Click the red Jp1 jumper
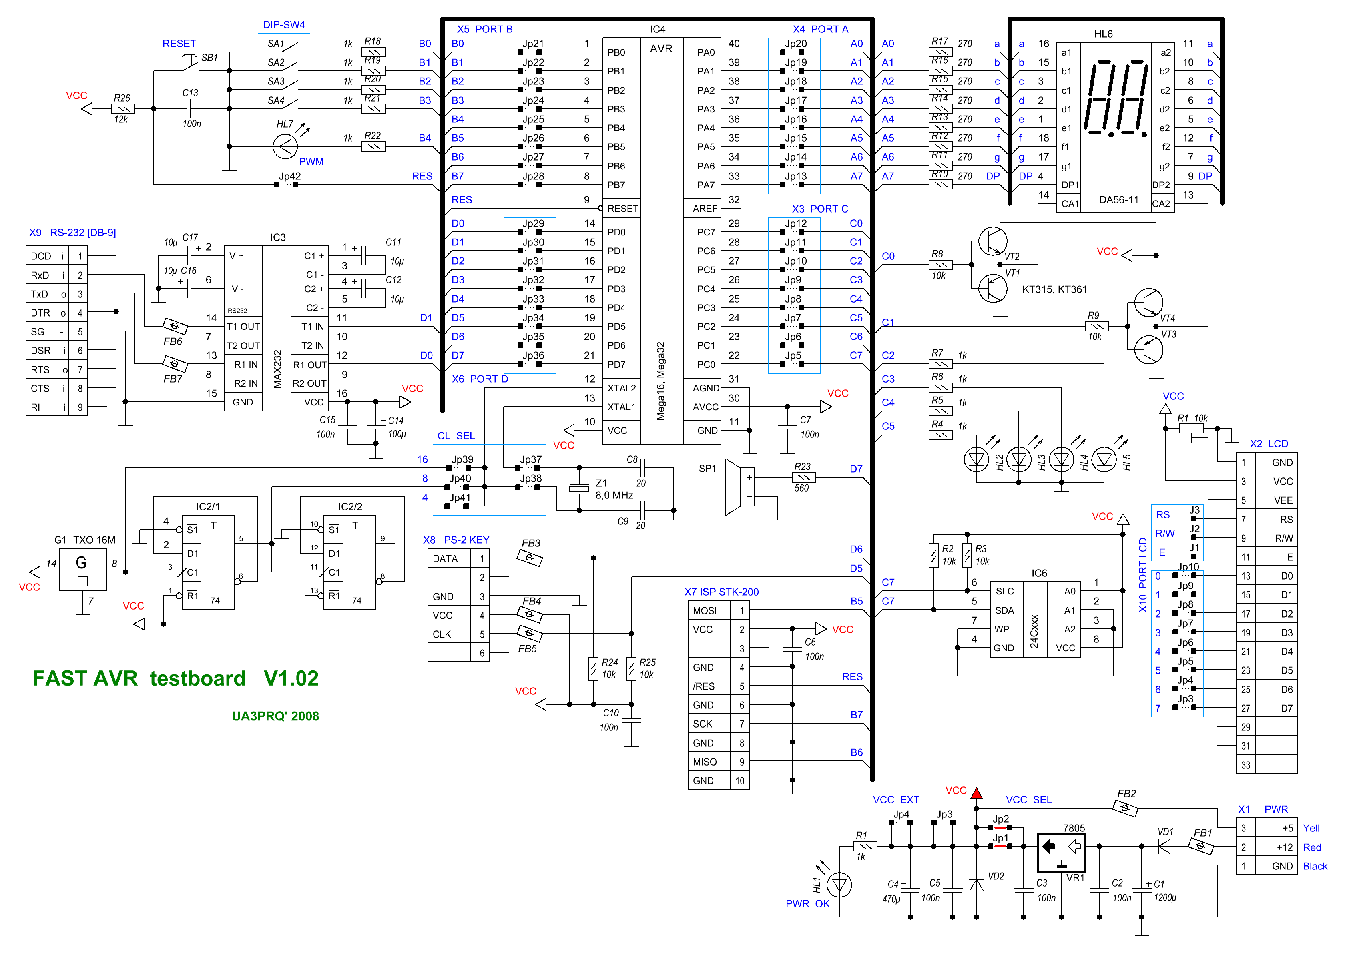 [x=1000, y=846]
